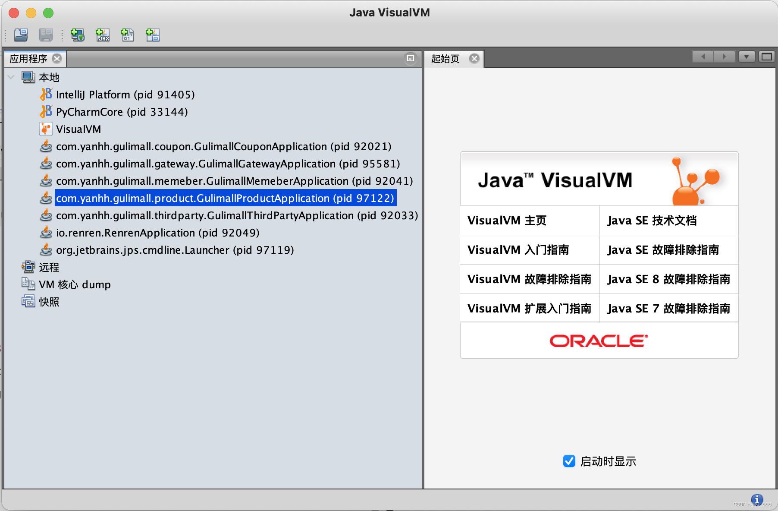This screenshot has width=778, height=511.
Task: Open the Java SE 故障排除指南 link
Action: tap(663, 250)
